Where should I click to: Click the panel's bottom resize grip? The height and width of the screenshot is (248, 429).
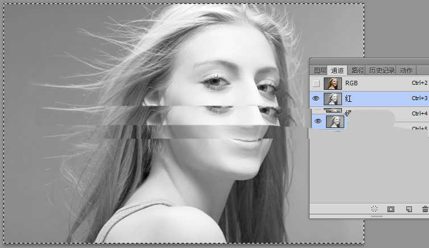[x=377, y=216]
